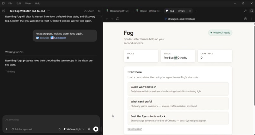Open browser options vertical dots menu
Image resolution: width=255 pixels, height=135 pixels.
[x=252, y=19]
